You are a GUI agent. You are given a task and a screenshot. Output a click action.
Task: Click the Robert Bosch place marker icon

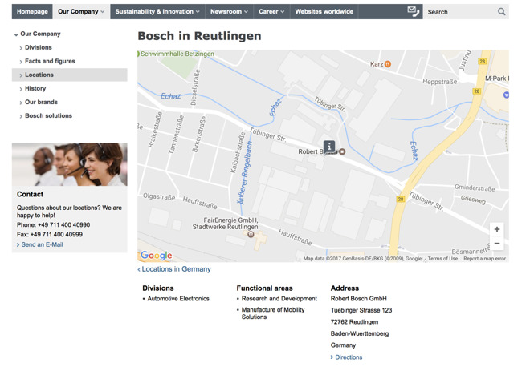pos(342,151)
